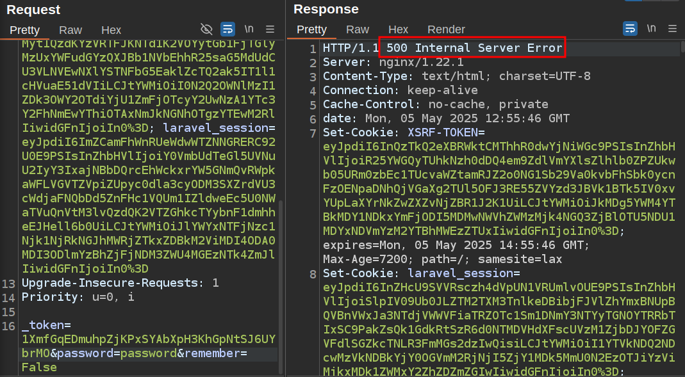Switch Response view to Raw tab
The image size is (685, 377).
[358, 29]
